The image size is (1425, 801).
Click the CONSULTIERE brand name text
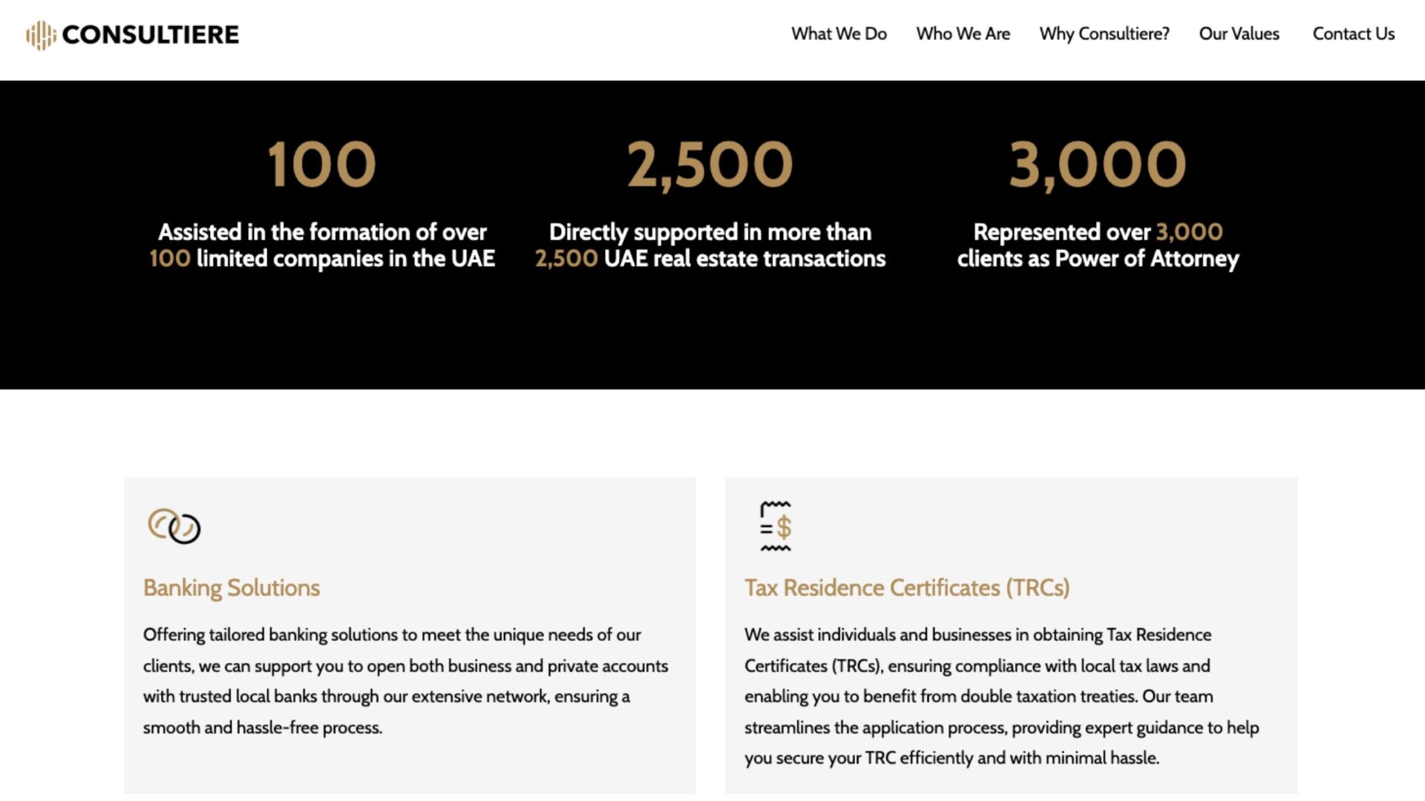[151, 35]
